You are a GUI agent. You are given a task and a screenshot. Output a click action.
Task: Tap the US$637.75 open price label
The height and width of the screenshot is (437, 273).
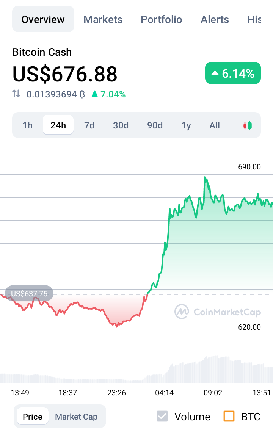point(29,293)
